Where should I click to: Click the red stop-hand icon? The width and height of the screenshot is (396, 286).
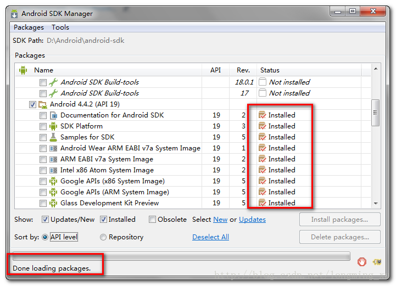tap(361, 262)
